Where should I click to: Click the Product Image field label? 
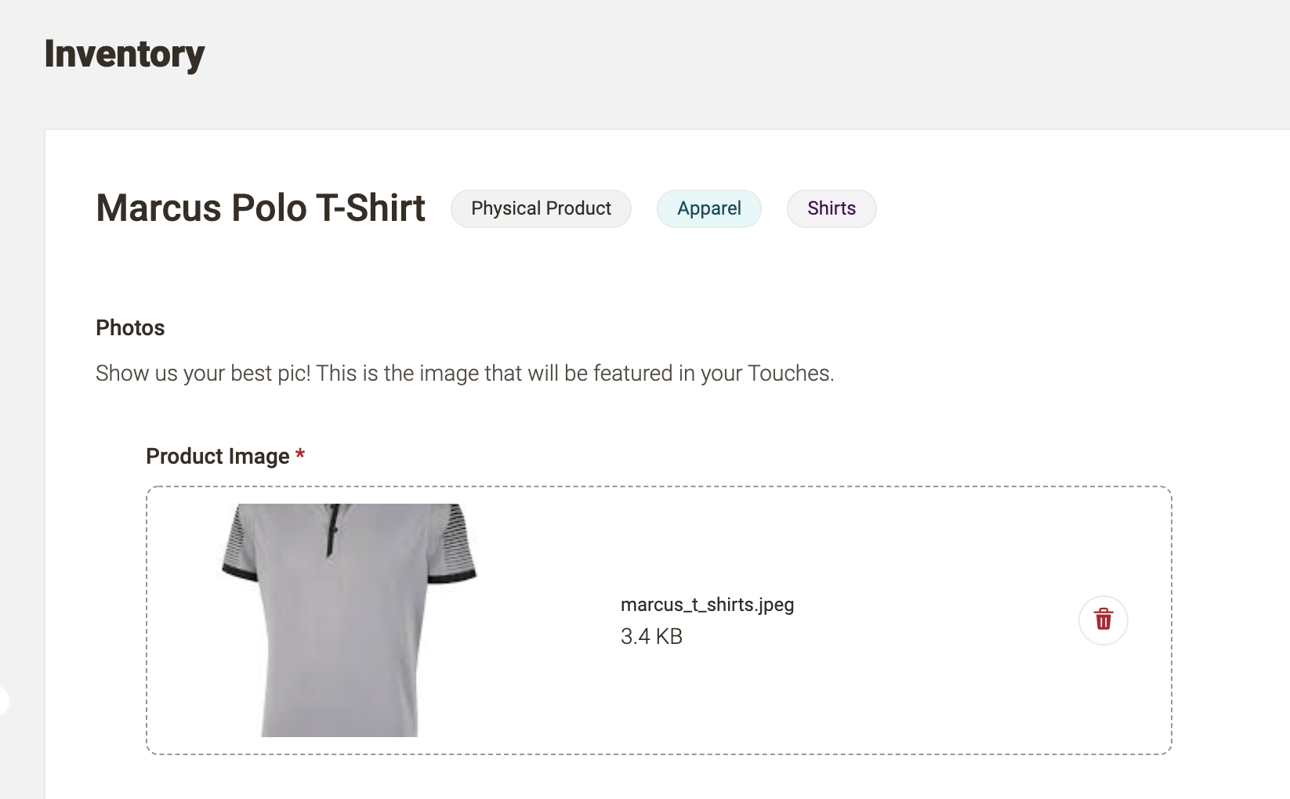pyautogui.click(x=216, y=456)
